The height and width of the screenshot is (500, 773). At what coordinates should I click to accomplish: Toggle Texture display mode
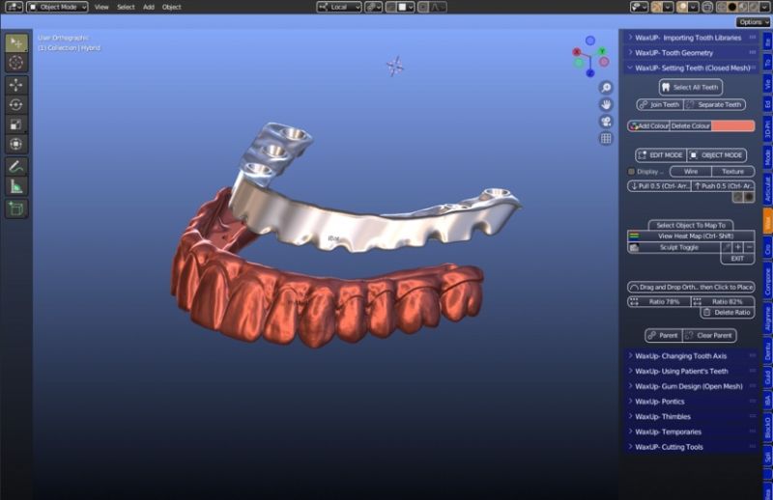coord(733,172)
